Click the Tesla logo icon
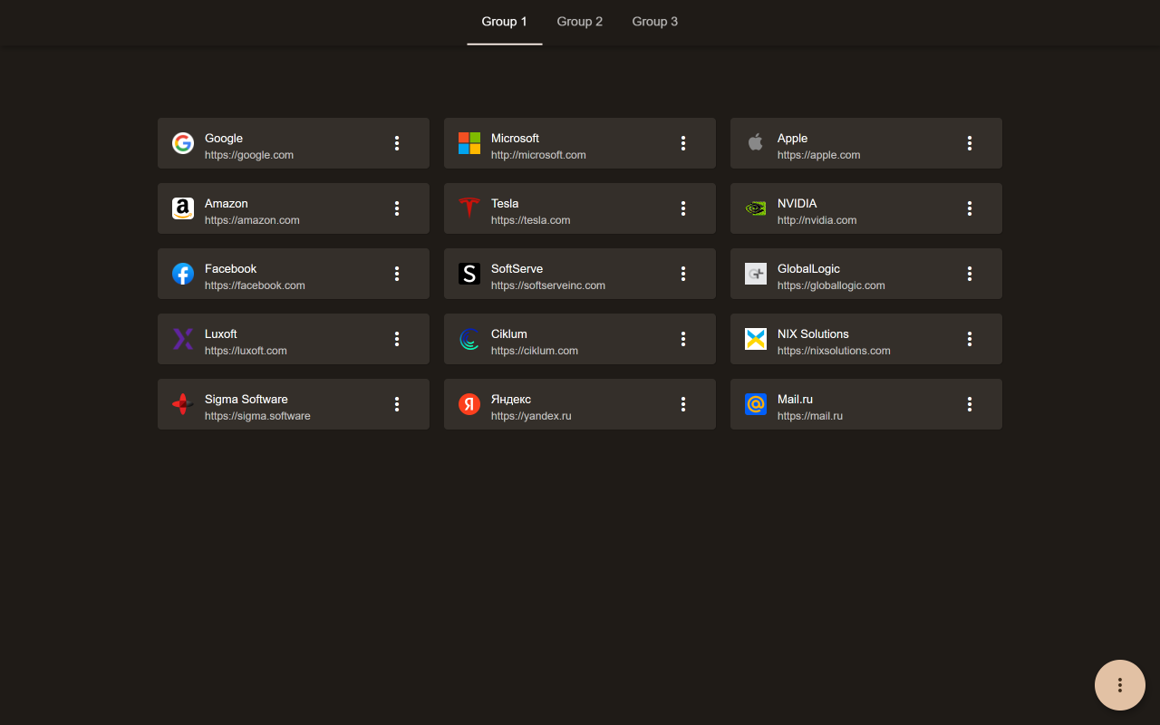This screenshot has height=725, width=1160. tap(469, 208)
